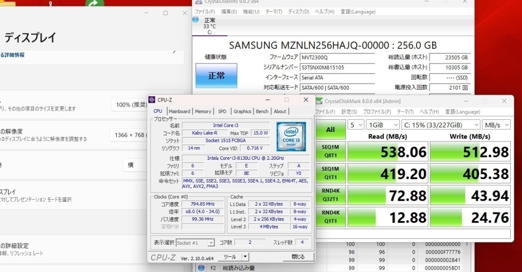Click the total host writes value 10305 GB

(x=450, y=67)
